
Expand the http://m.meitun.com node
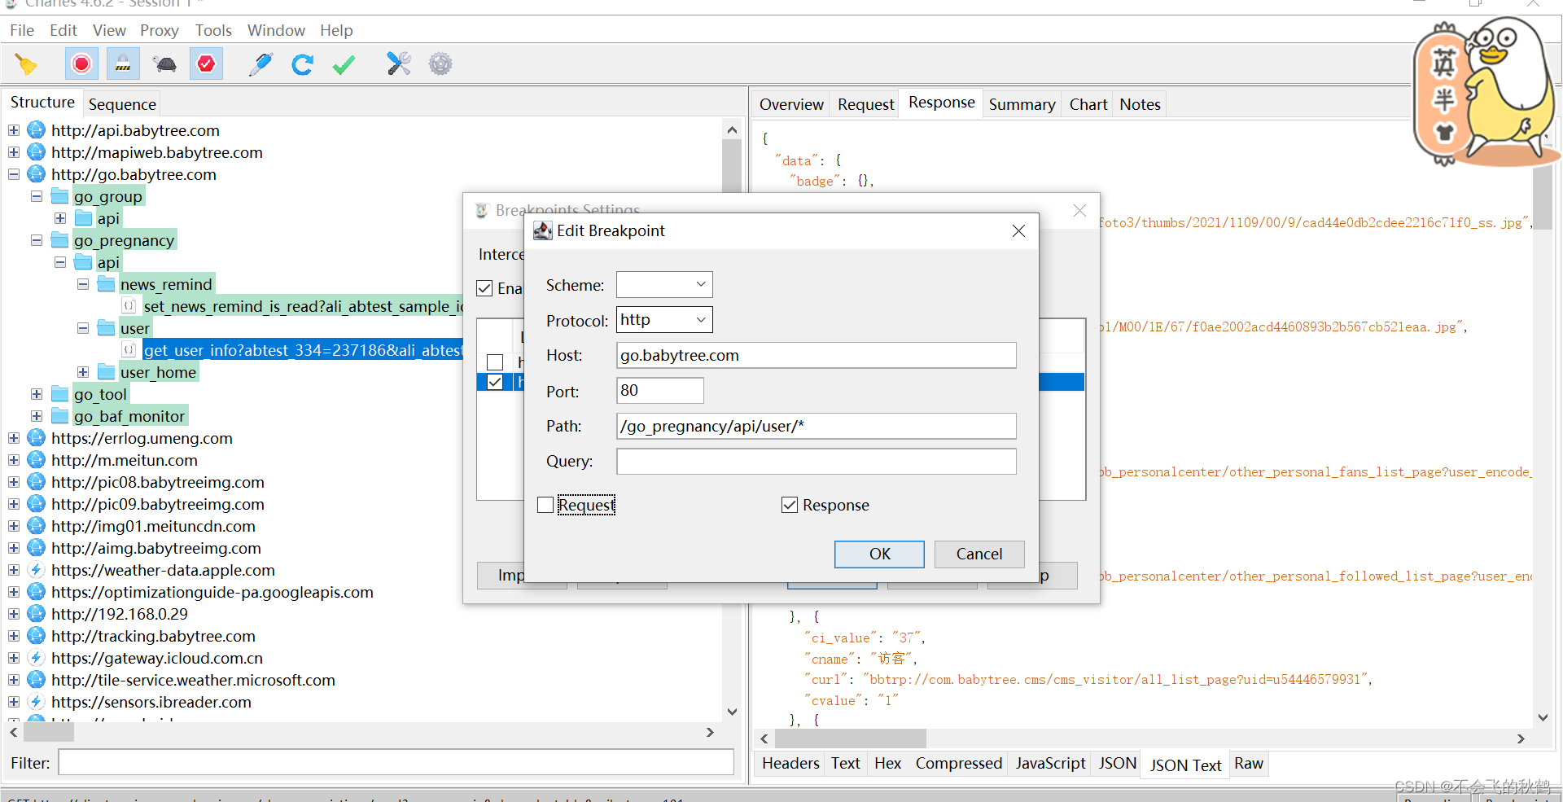(14, 460)
